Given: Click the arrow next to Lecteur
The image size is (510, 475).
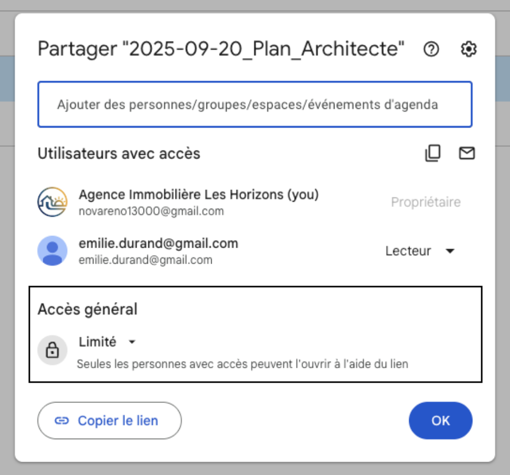Looking at the screenshot, I should 450,251.
